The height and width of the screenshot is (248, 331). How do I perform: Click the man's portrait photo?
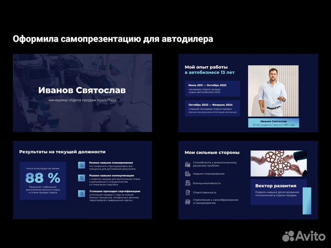274,91
